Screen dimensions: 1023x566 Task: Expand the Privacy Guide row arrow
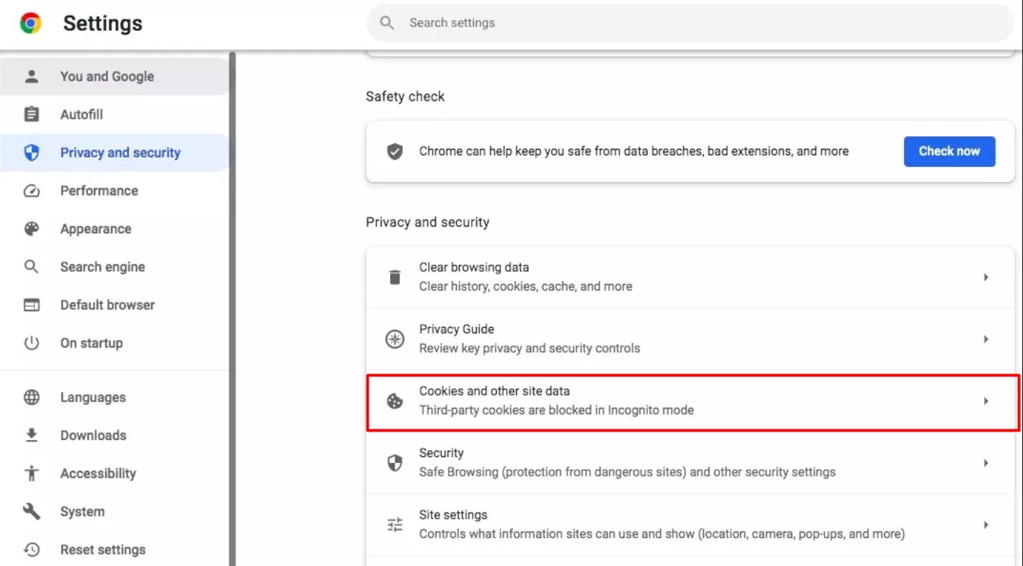(x=986, y=339)
